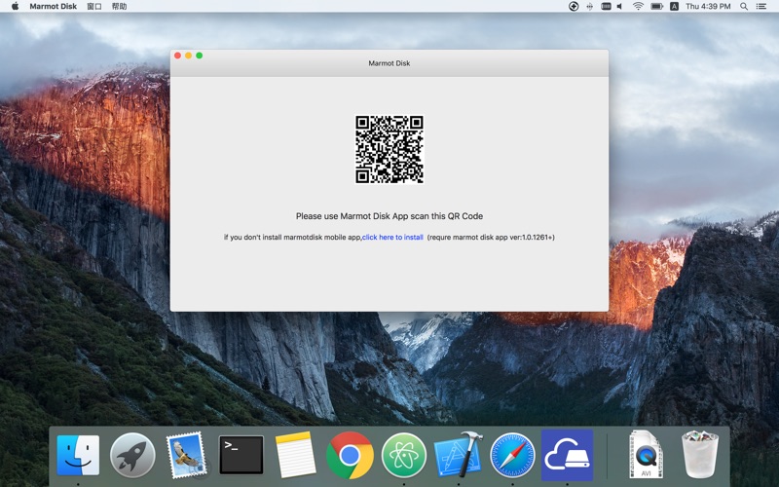Click the clock showing Thu 4:39 PM
Viewport: 779px width, 487px height.
pyautogui.click(x=708, y=6)
